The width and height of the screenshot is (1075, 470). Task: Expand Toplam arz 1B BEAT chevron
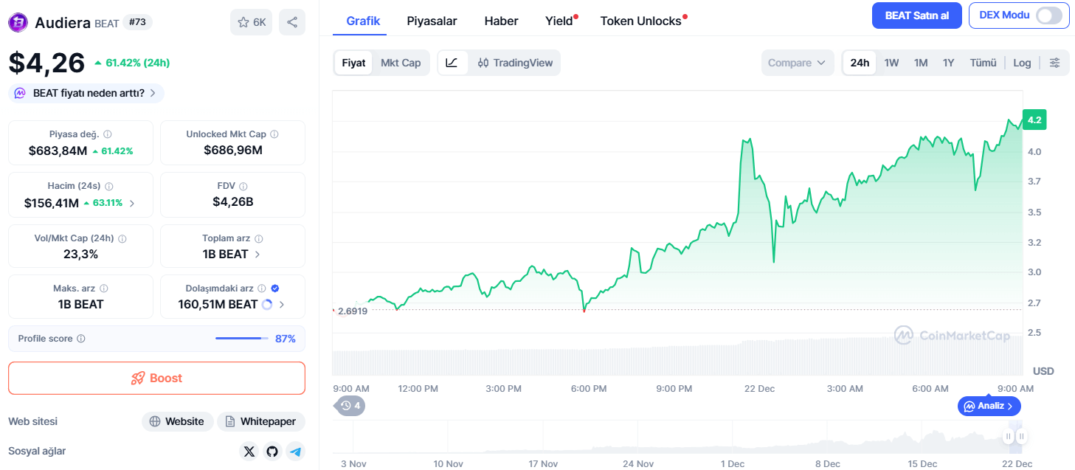[x=257, y=255]
